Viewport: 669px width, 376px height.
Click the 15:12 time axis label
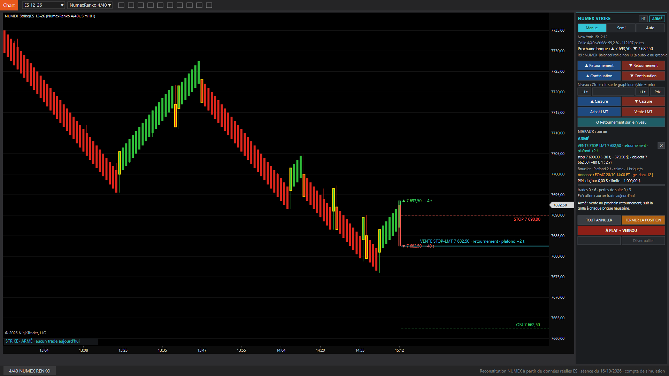click(x=399, y=350)
